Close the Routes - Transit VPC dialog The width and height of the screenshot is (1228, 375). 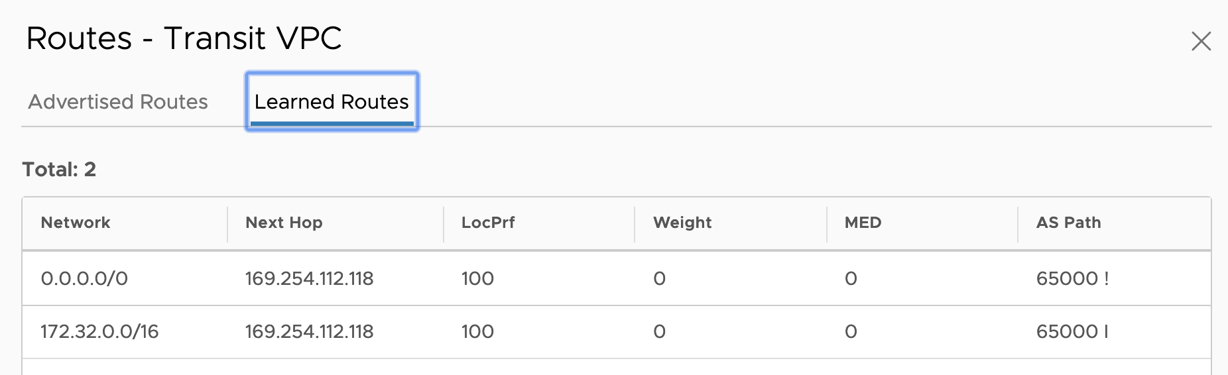click(1201, 41)
